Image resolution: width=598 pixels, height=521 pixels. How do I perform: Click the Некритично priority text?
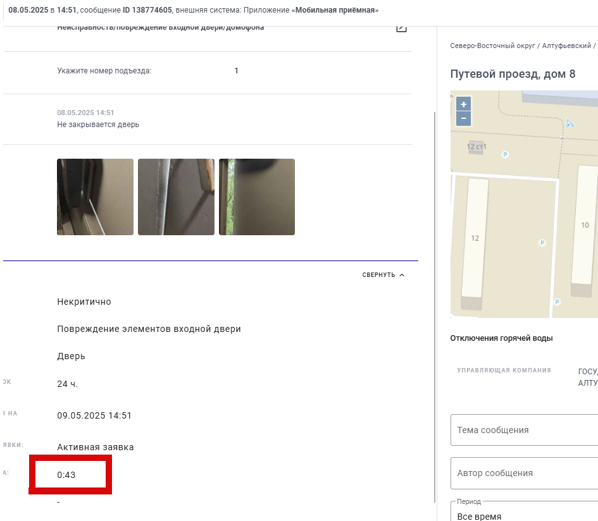tap(84, 302)
